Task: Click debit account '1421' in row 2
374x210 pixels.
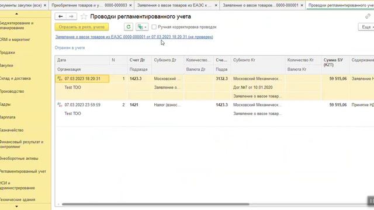Action: point(134,105)
